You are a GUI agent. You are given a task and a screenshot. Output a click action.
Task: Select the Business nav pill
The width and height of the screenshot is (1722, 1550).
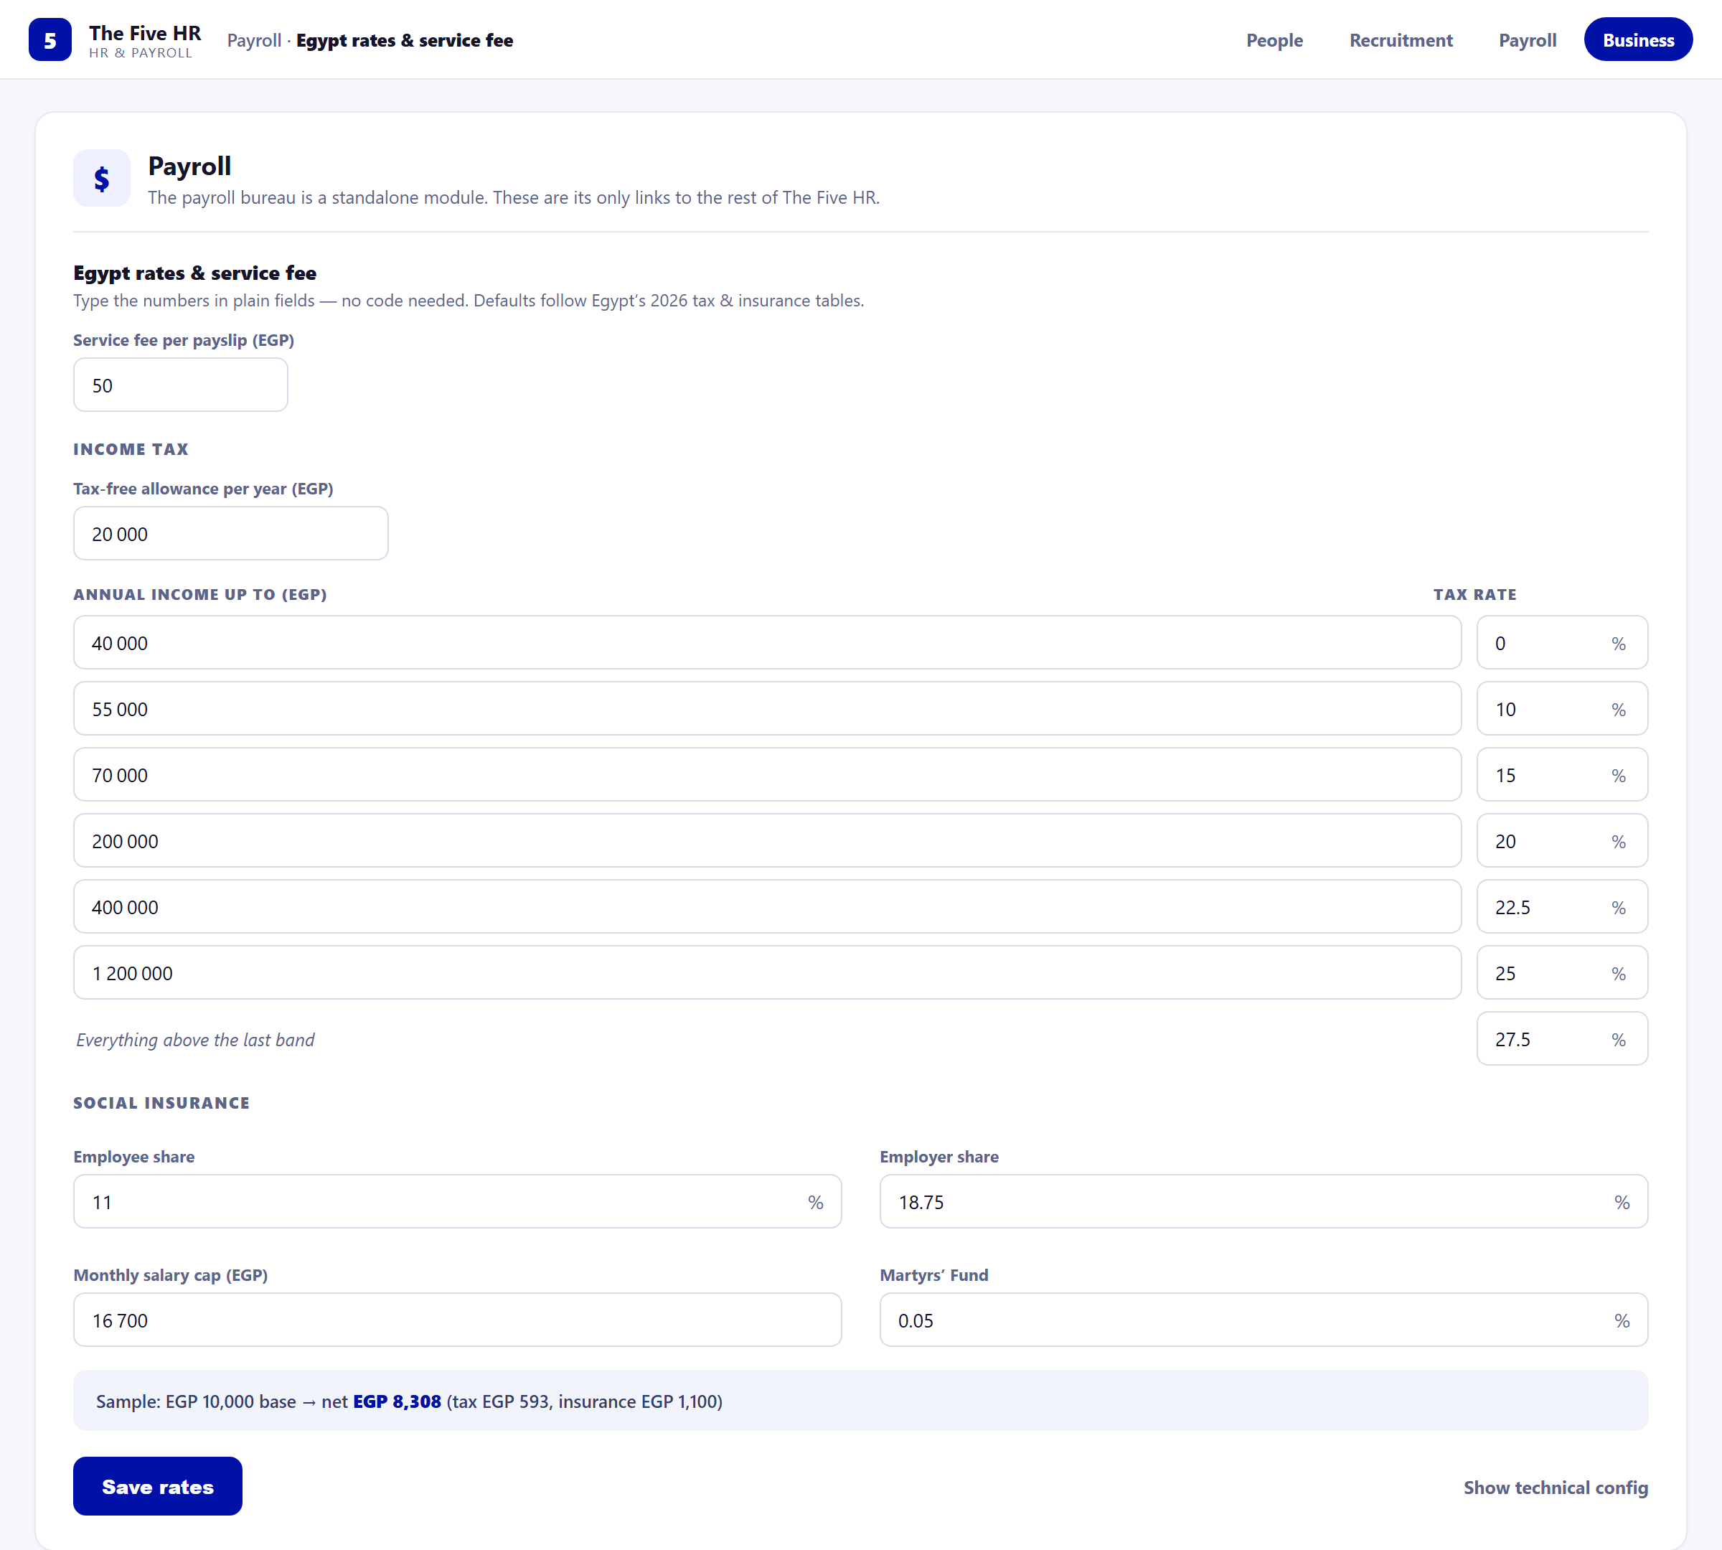coord(1637,40)
